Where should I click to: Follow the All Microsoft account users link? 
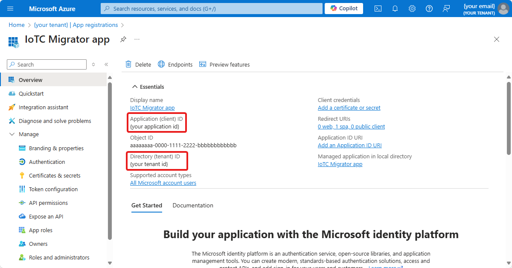(x=163, y=183)
